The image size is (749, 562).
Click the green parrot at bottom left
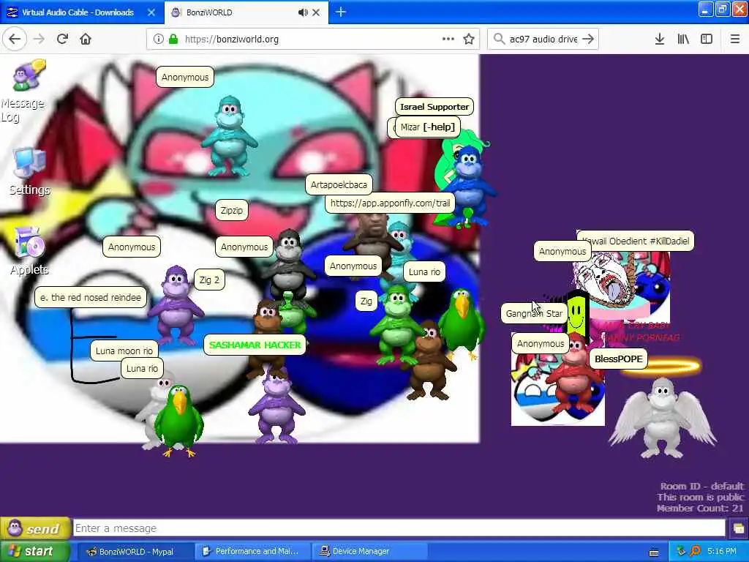pos(178,421)
